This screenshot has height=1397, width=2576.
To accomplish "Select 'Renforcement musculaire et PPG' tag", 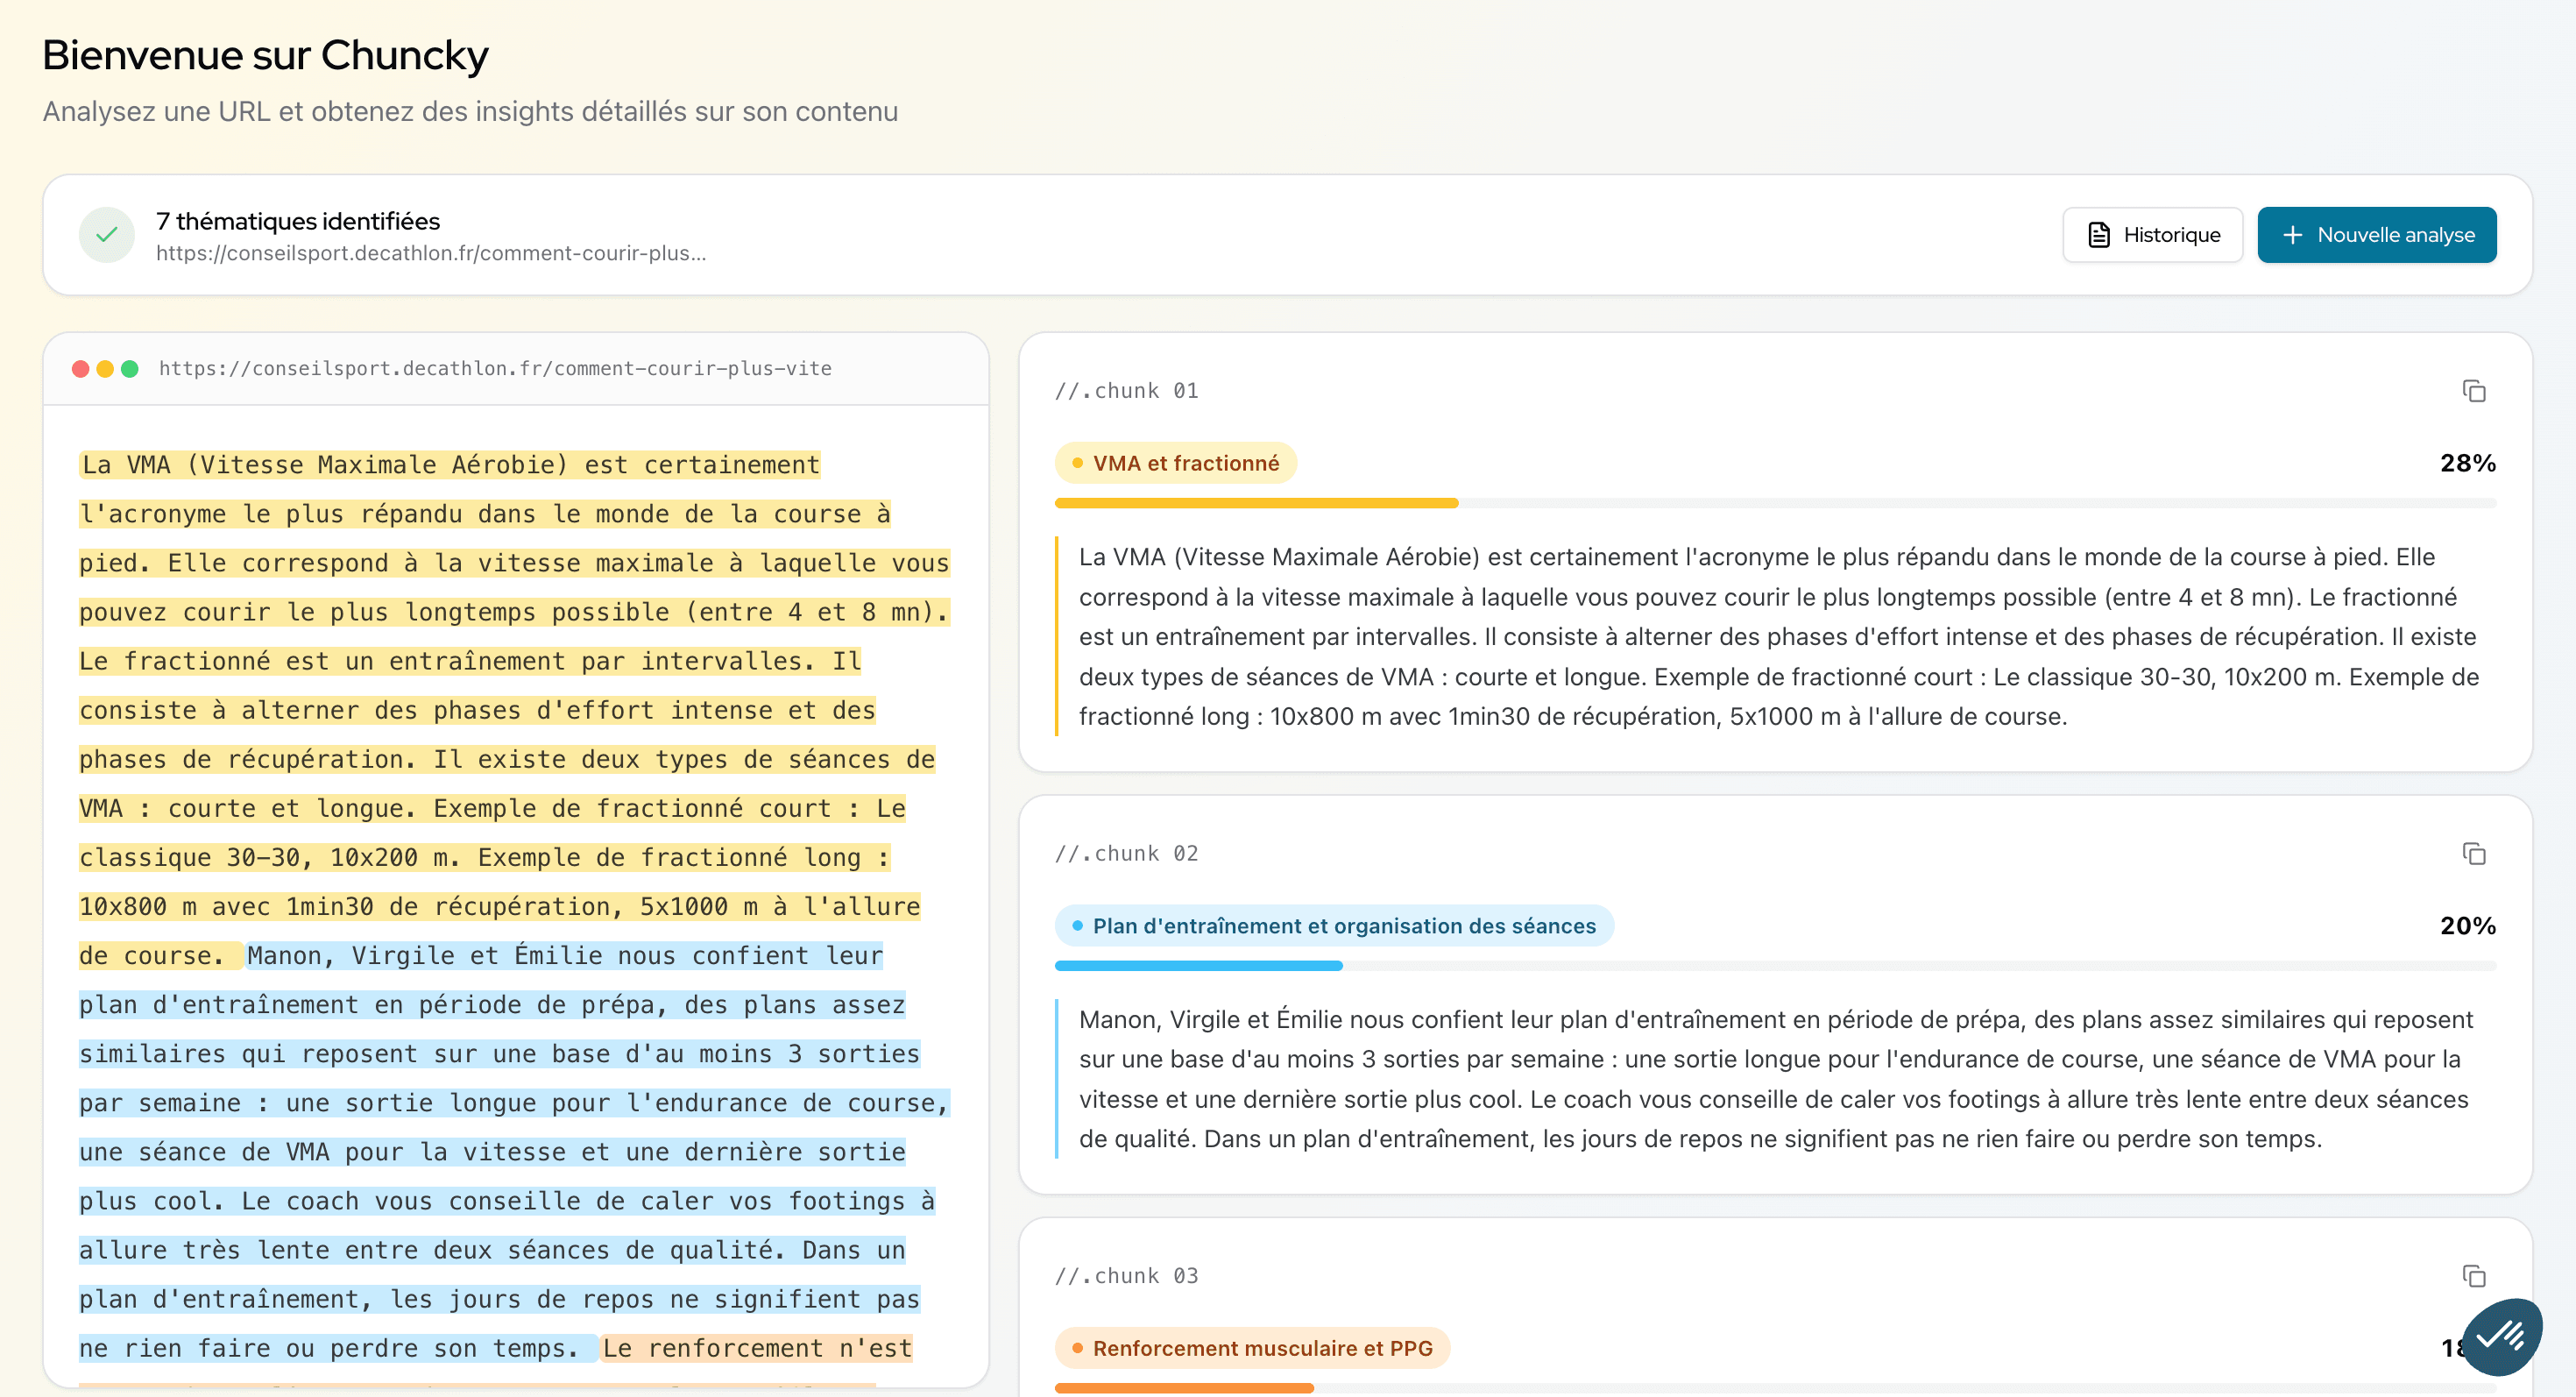I will pyautogui.click(x=1252, y=1348).
